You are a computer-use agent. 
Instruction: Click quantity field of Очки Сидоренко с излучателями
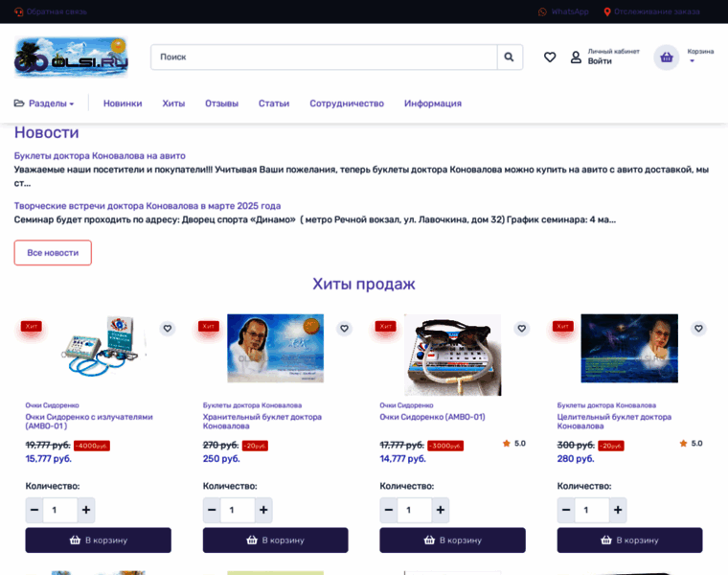coord(60,510)
